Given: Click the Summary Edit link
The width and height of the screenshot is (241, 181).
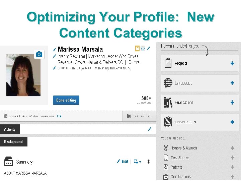Looking at the screenshot, I should [x=123, y=161].
